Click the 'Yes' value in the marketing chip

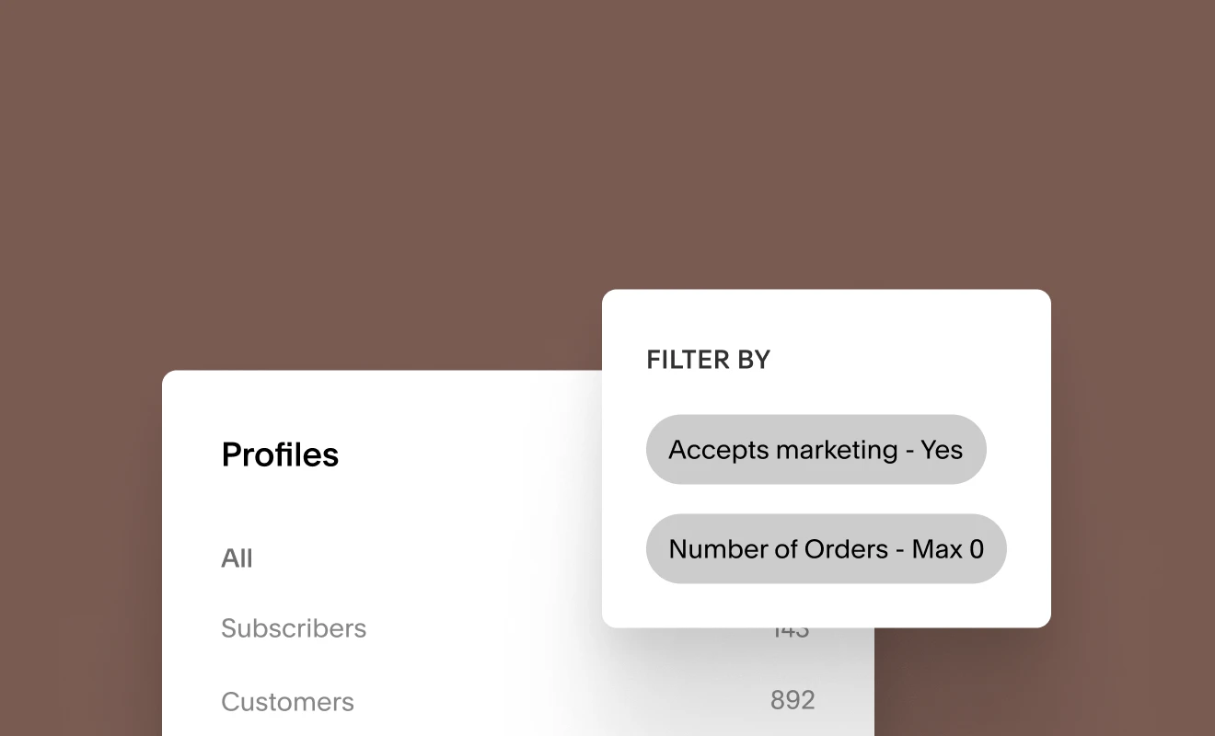(942, 450)
